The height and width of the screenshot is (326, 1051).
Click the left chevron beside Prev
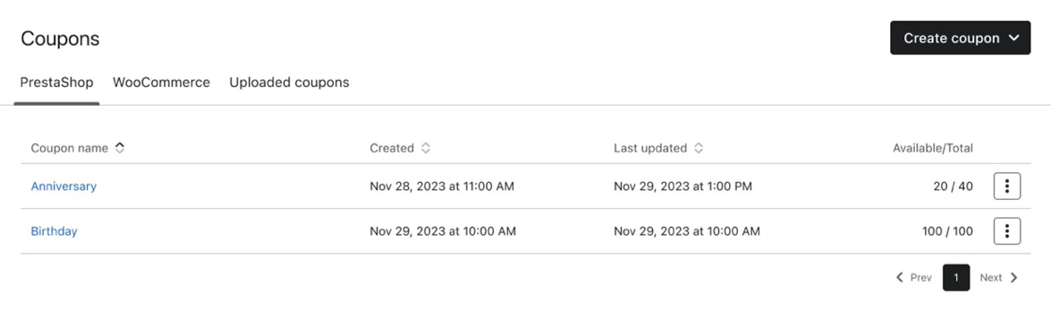(899, 277)
